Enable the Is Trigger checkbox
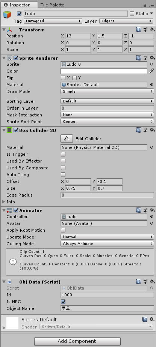156x347 pixels. click(x=63, y=154)
